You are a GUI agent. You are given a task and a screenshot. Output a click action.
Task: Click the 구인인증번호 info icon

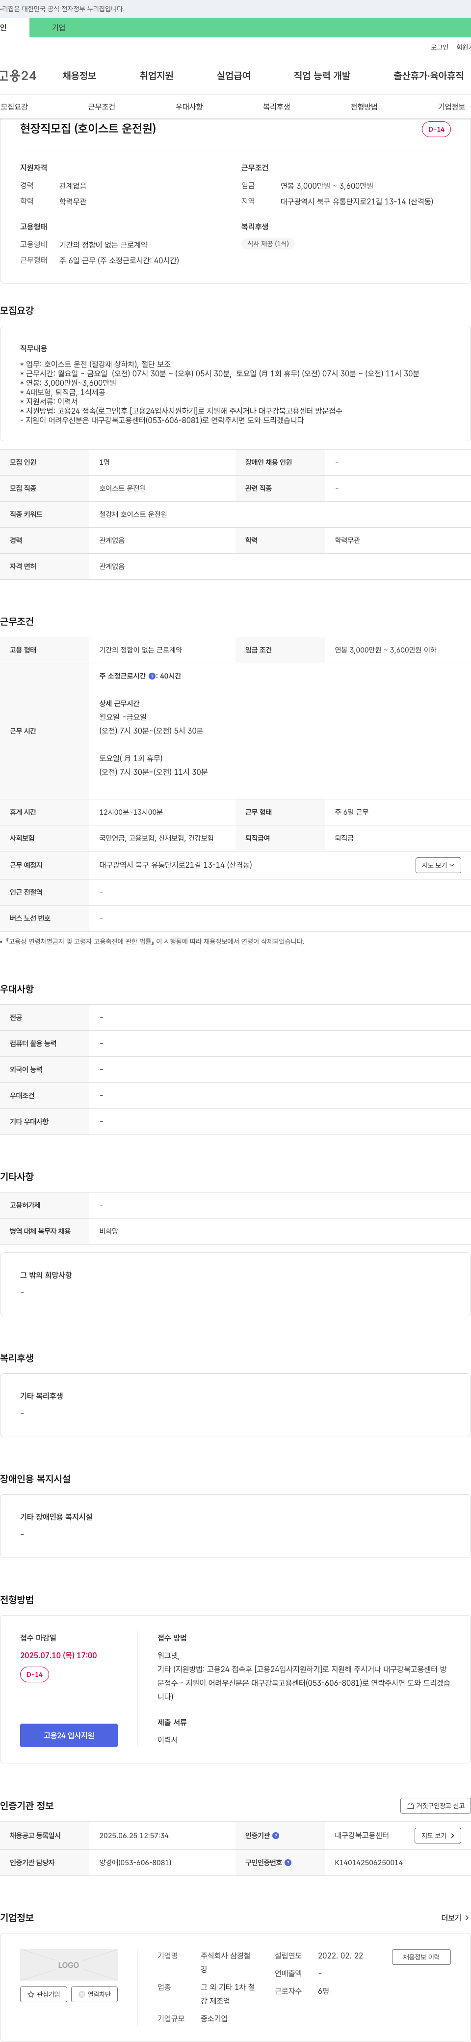pos(288,1863)
